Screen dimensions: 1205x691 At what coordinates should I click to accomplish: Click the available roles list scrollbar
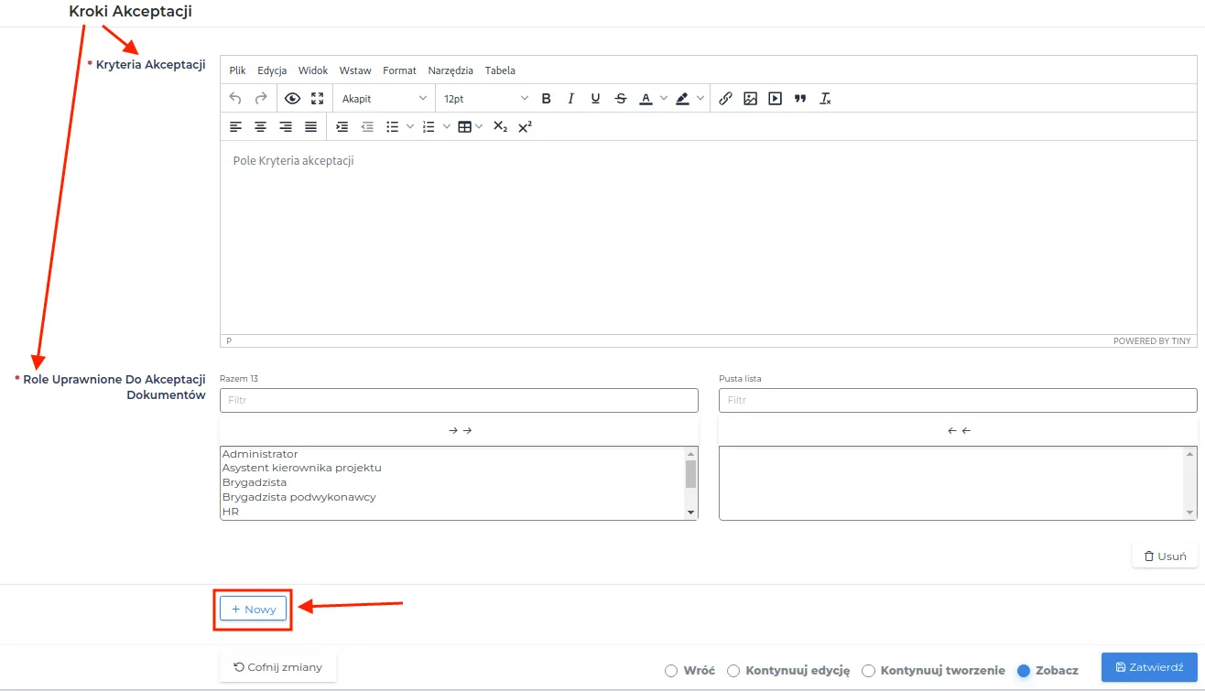[x=691, y=483]
